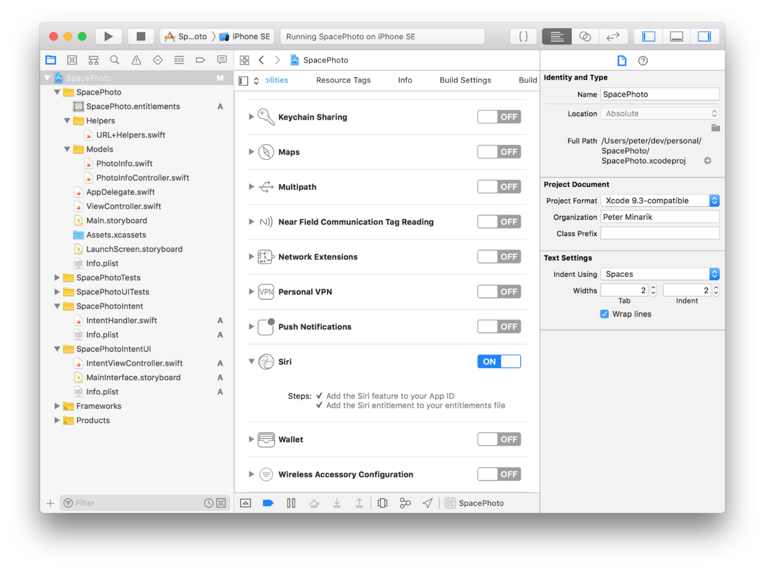Viewport: 765px width, 570px height.
Task: Hide the debug area toggle icon
Action: coord(246,503)
